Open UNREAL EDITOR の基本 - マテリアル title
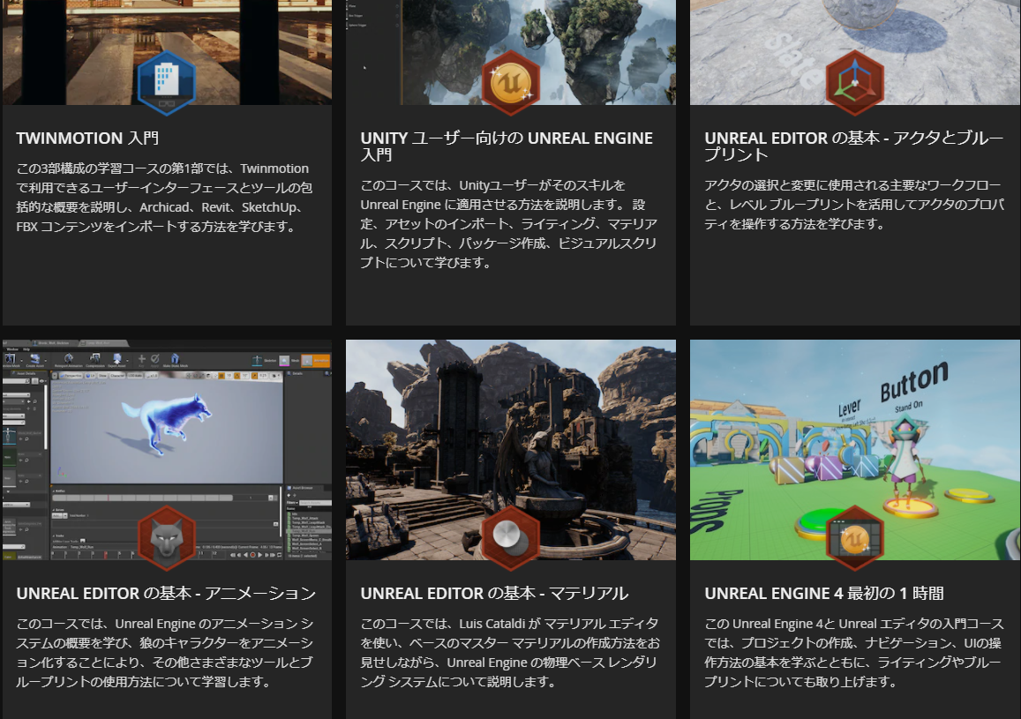 click(x=494, y=594)
